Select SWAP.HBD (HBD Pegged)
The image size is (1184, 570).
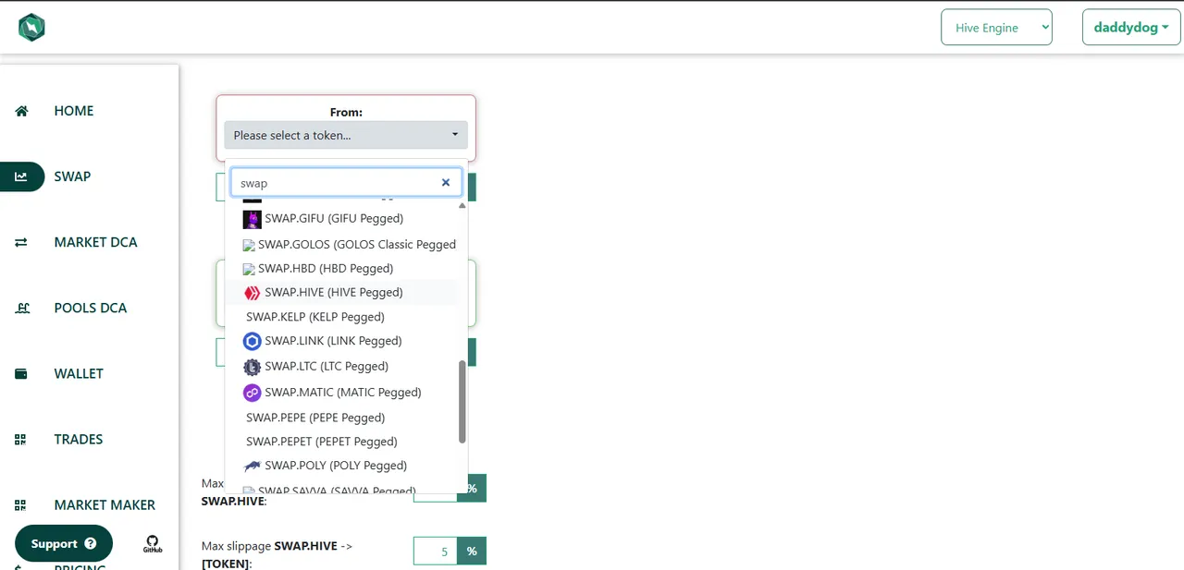pyautogui.click(x=342, y=268)
